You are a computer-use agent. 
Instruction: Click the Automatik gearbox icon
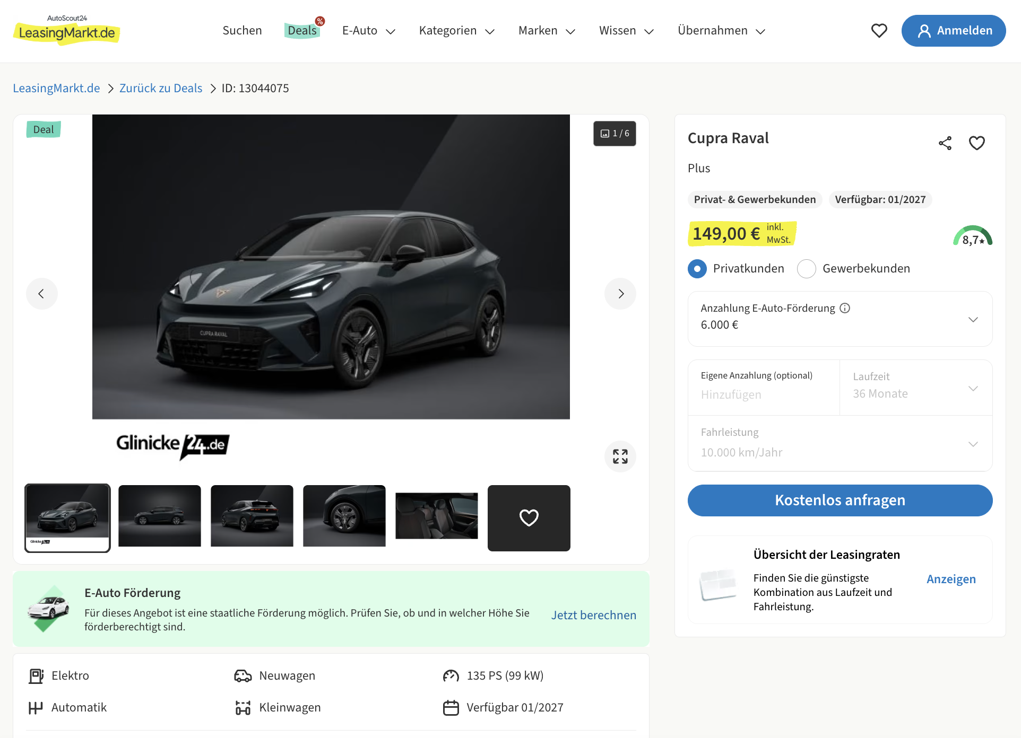[x=36, y=708]
